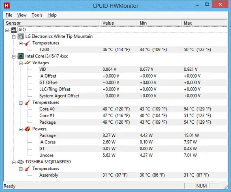Image resolution: width=231 pixels, height=192 pixels.
Task: Select the GT power row
Action: tap(133, 149)
